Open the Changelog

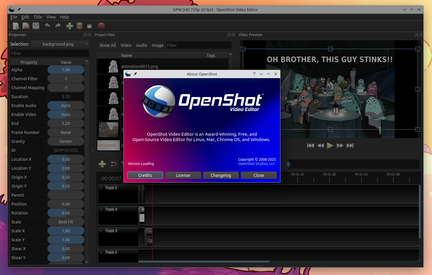[x=221, y=175]
